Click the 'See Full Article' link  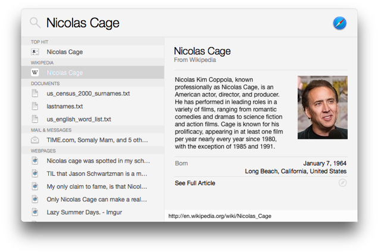coord(195,183)
